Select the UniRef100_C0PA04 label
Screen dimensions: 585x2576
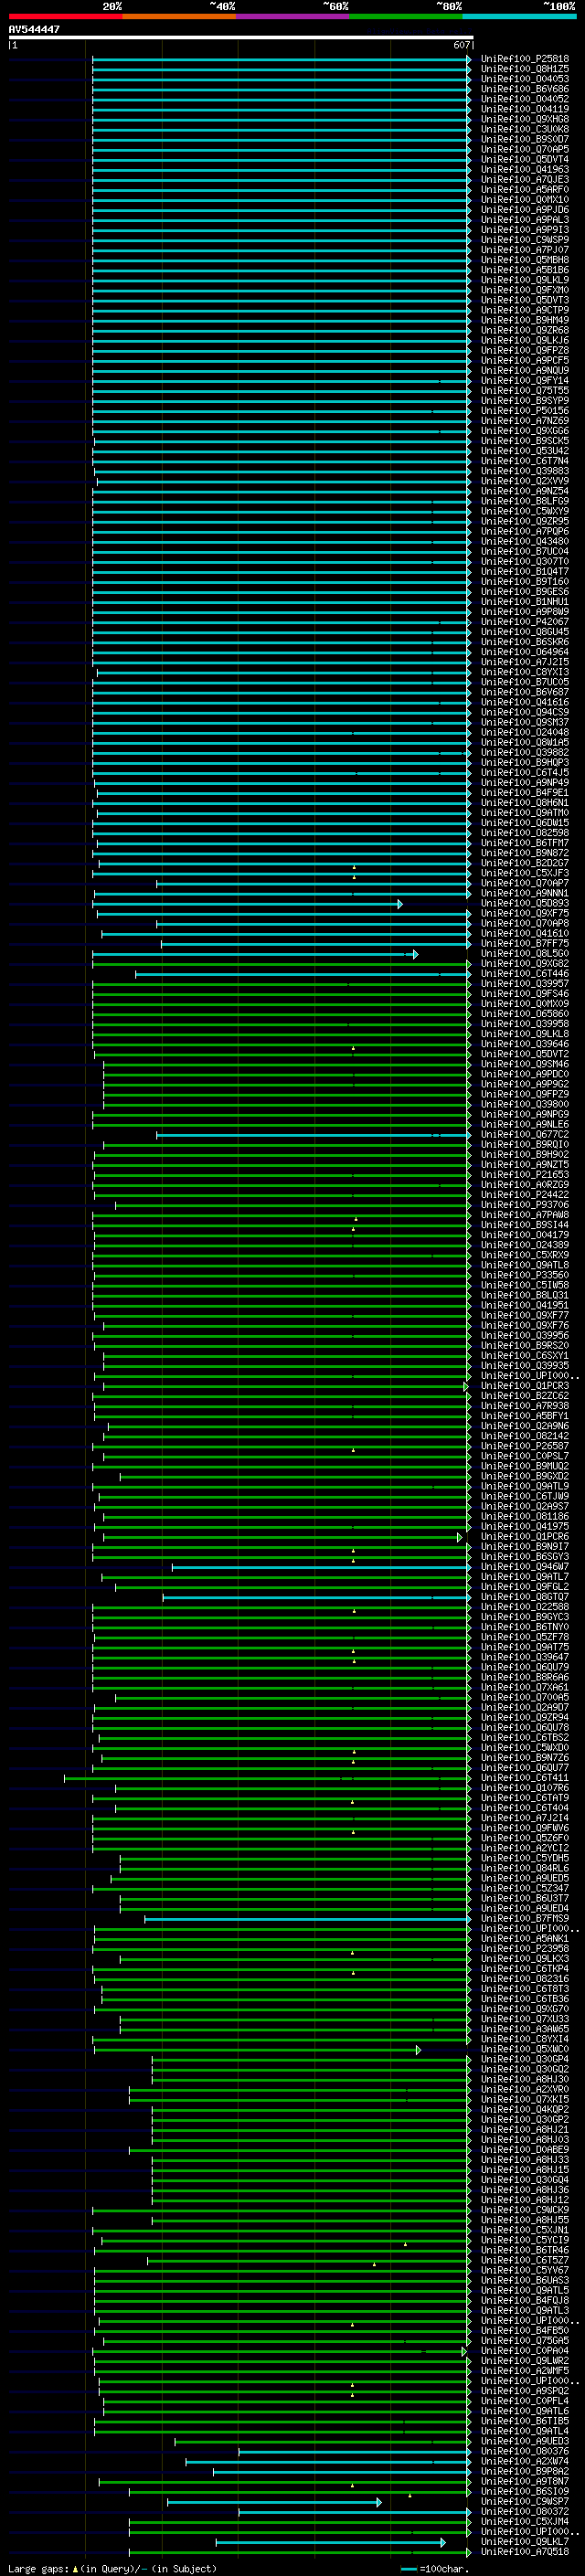(x=525, y=2351)
